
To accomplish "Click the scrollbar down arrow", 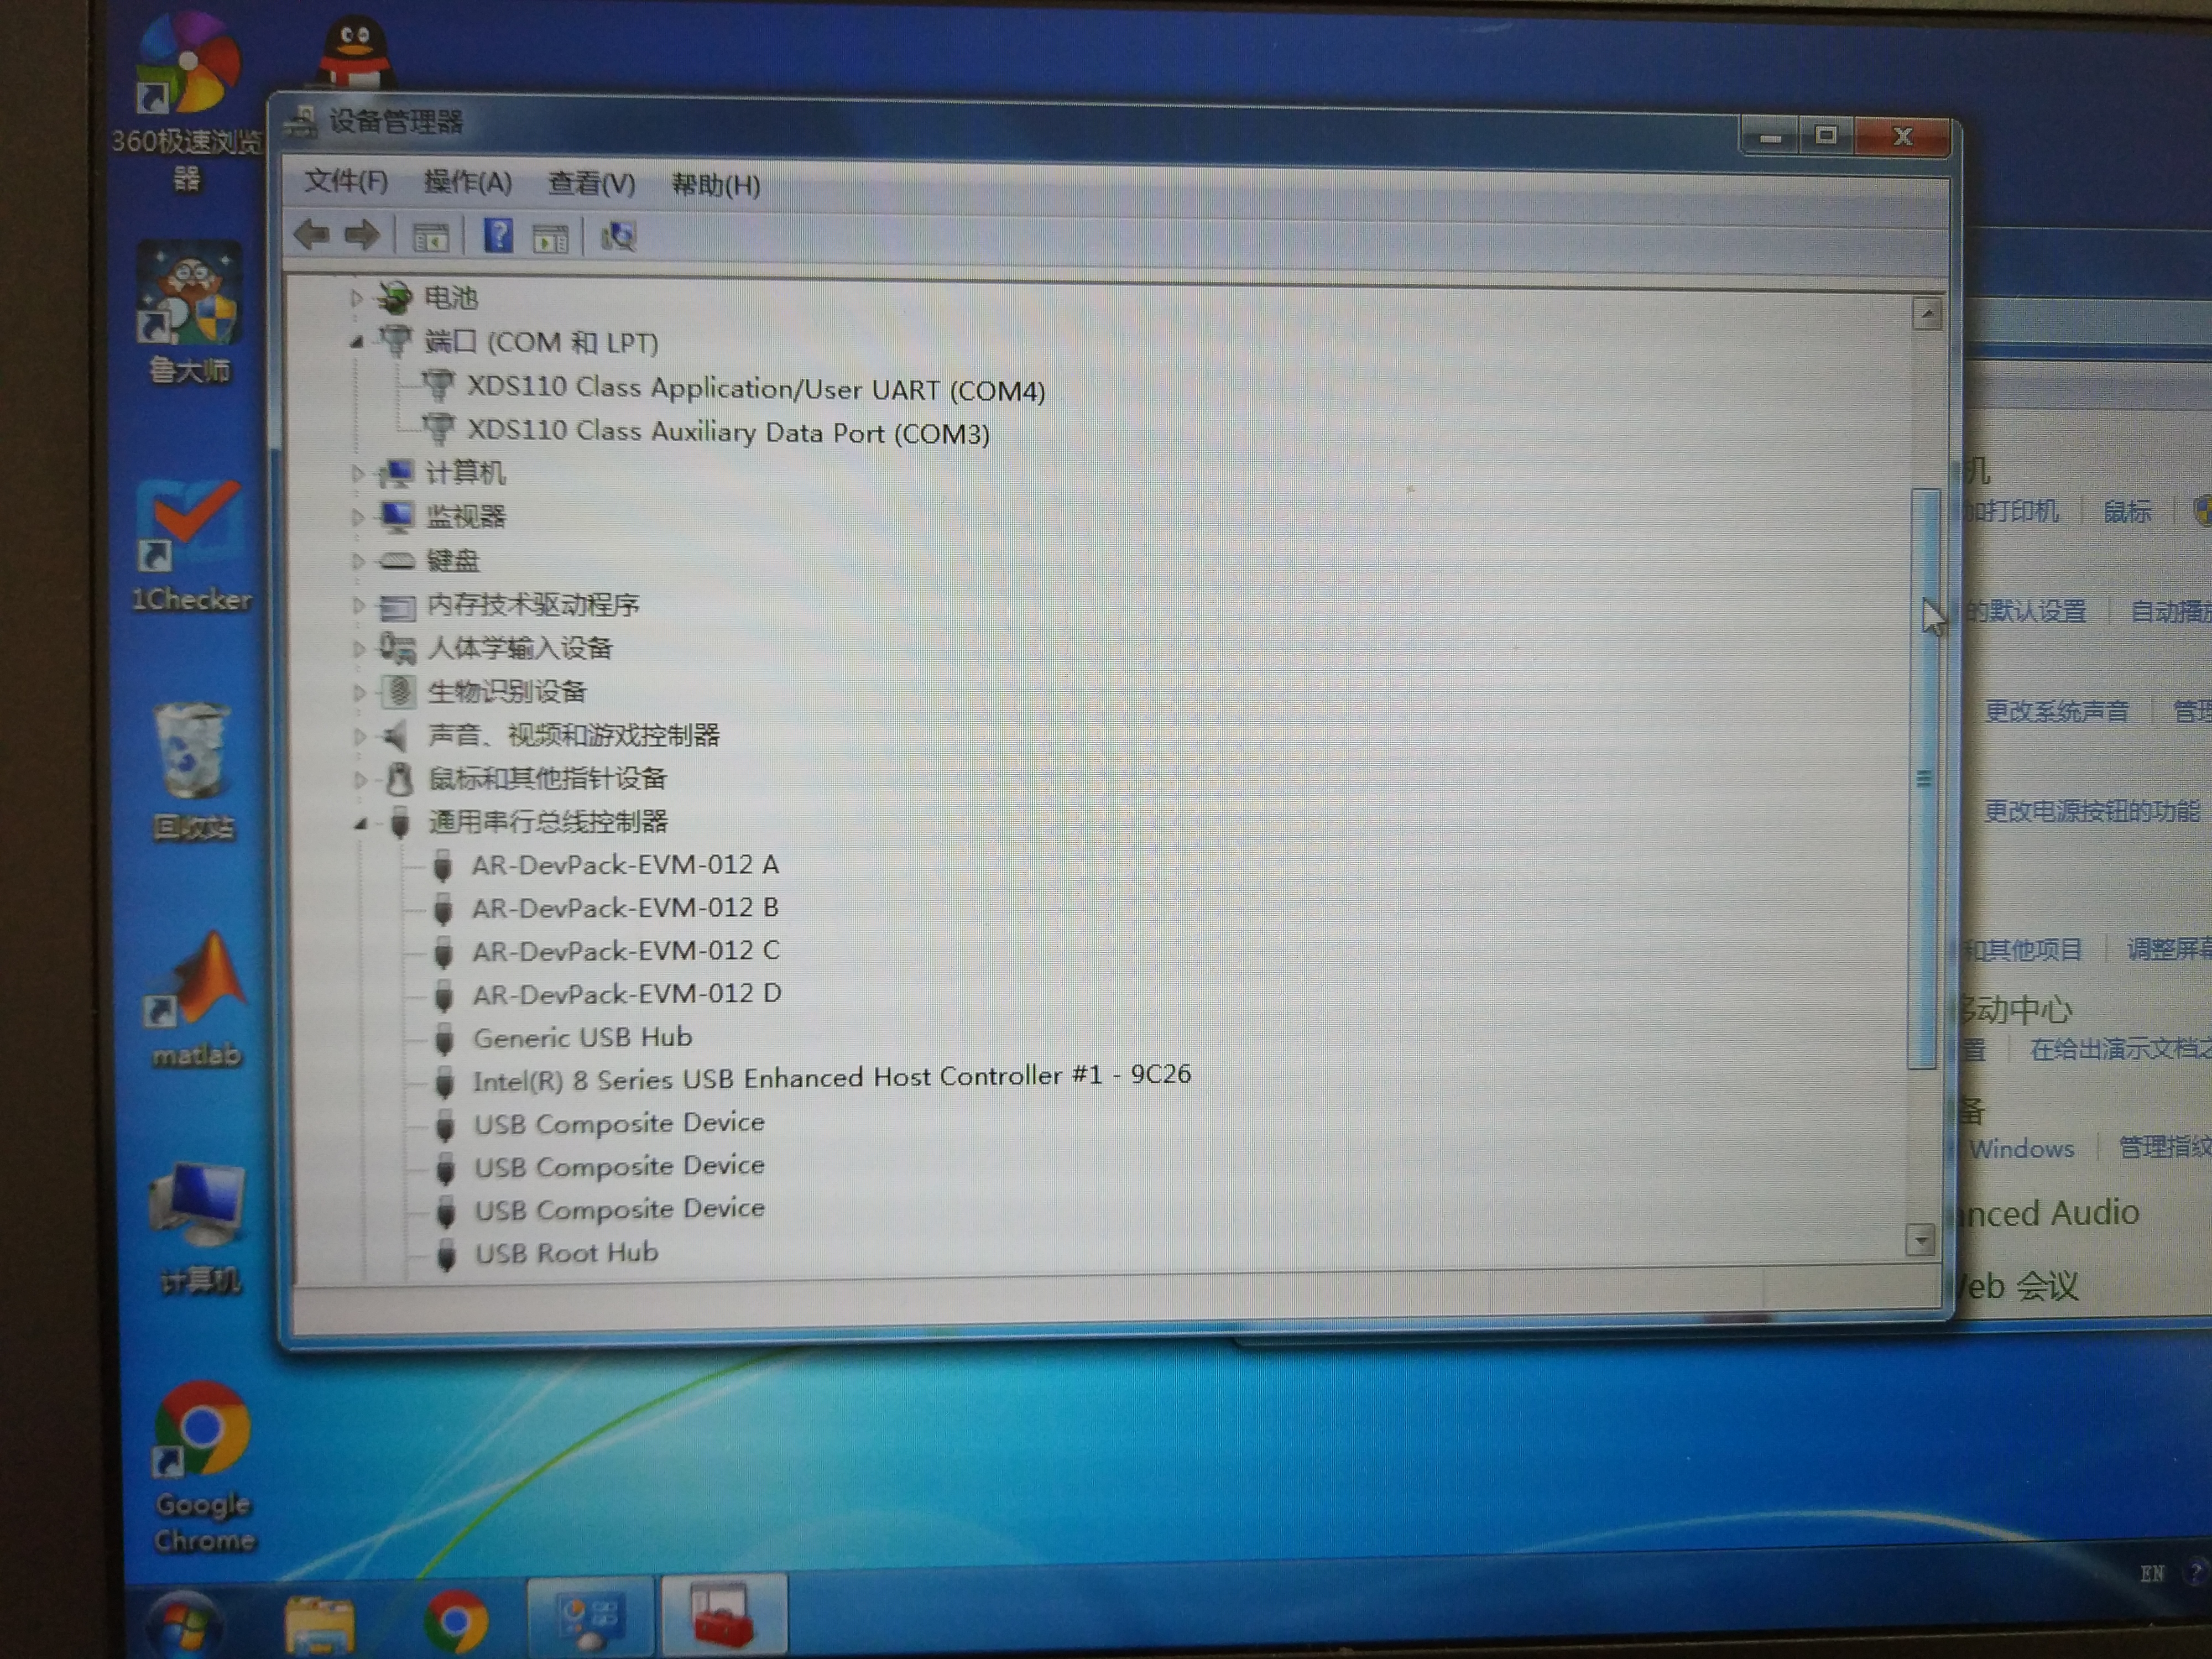I will (1919, 1241).
